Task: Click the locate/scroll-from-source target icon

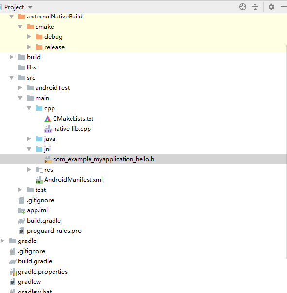Action: pyautogui.click(x=243, y=7)
